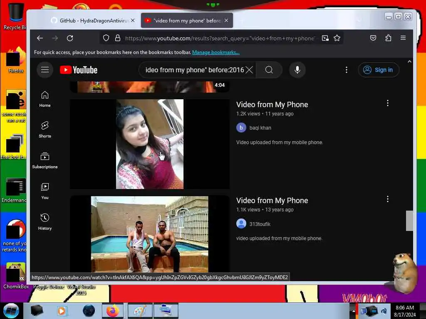Select the Recycle Bin desktop icon

(x=15, y=16)
